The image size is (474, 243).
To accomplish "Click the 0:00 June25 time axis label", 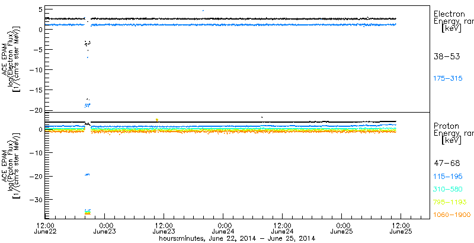I will tap(342, 228).
